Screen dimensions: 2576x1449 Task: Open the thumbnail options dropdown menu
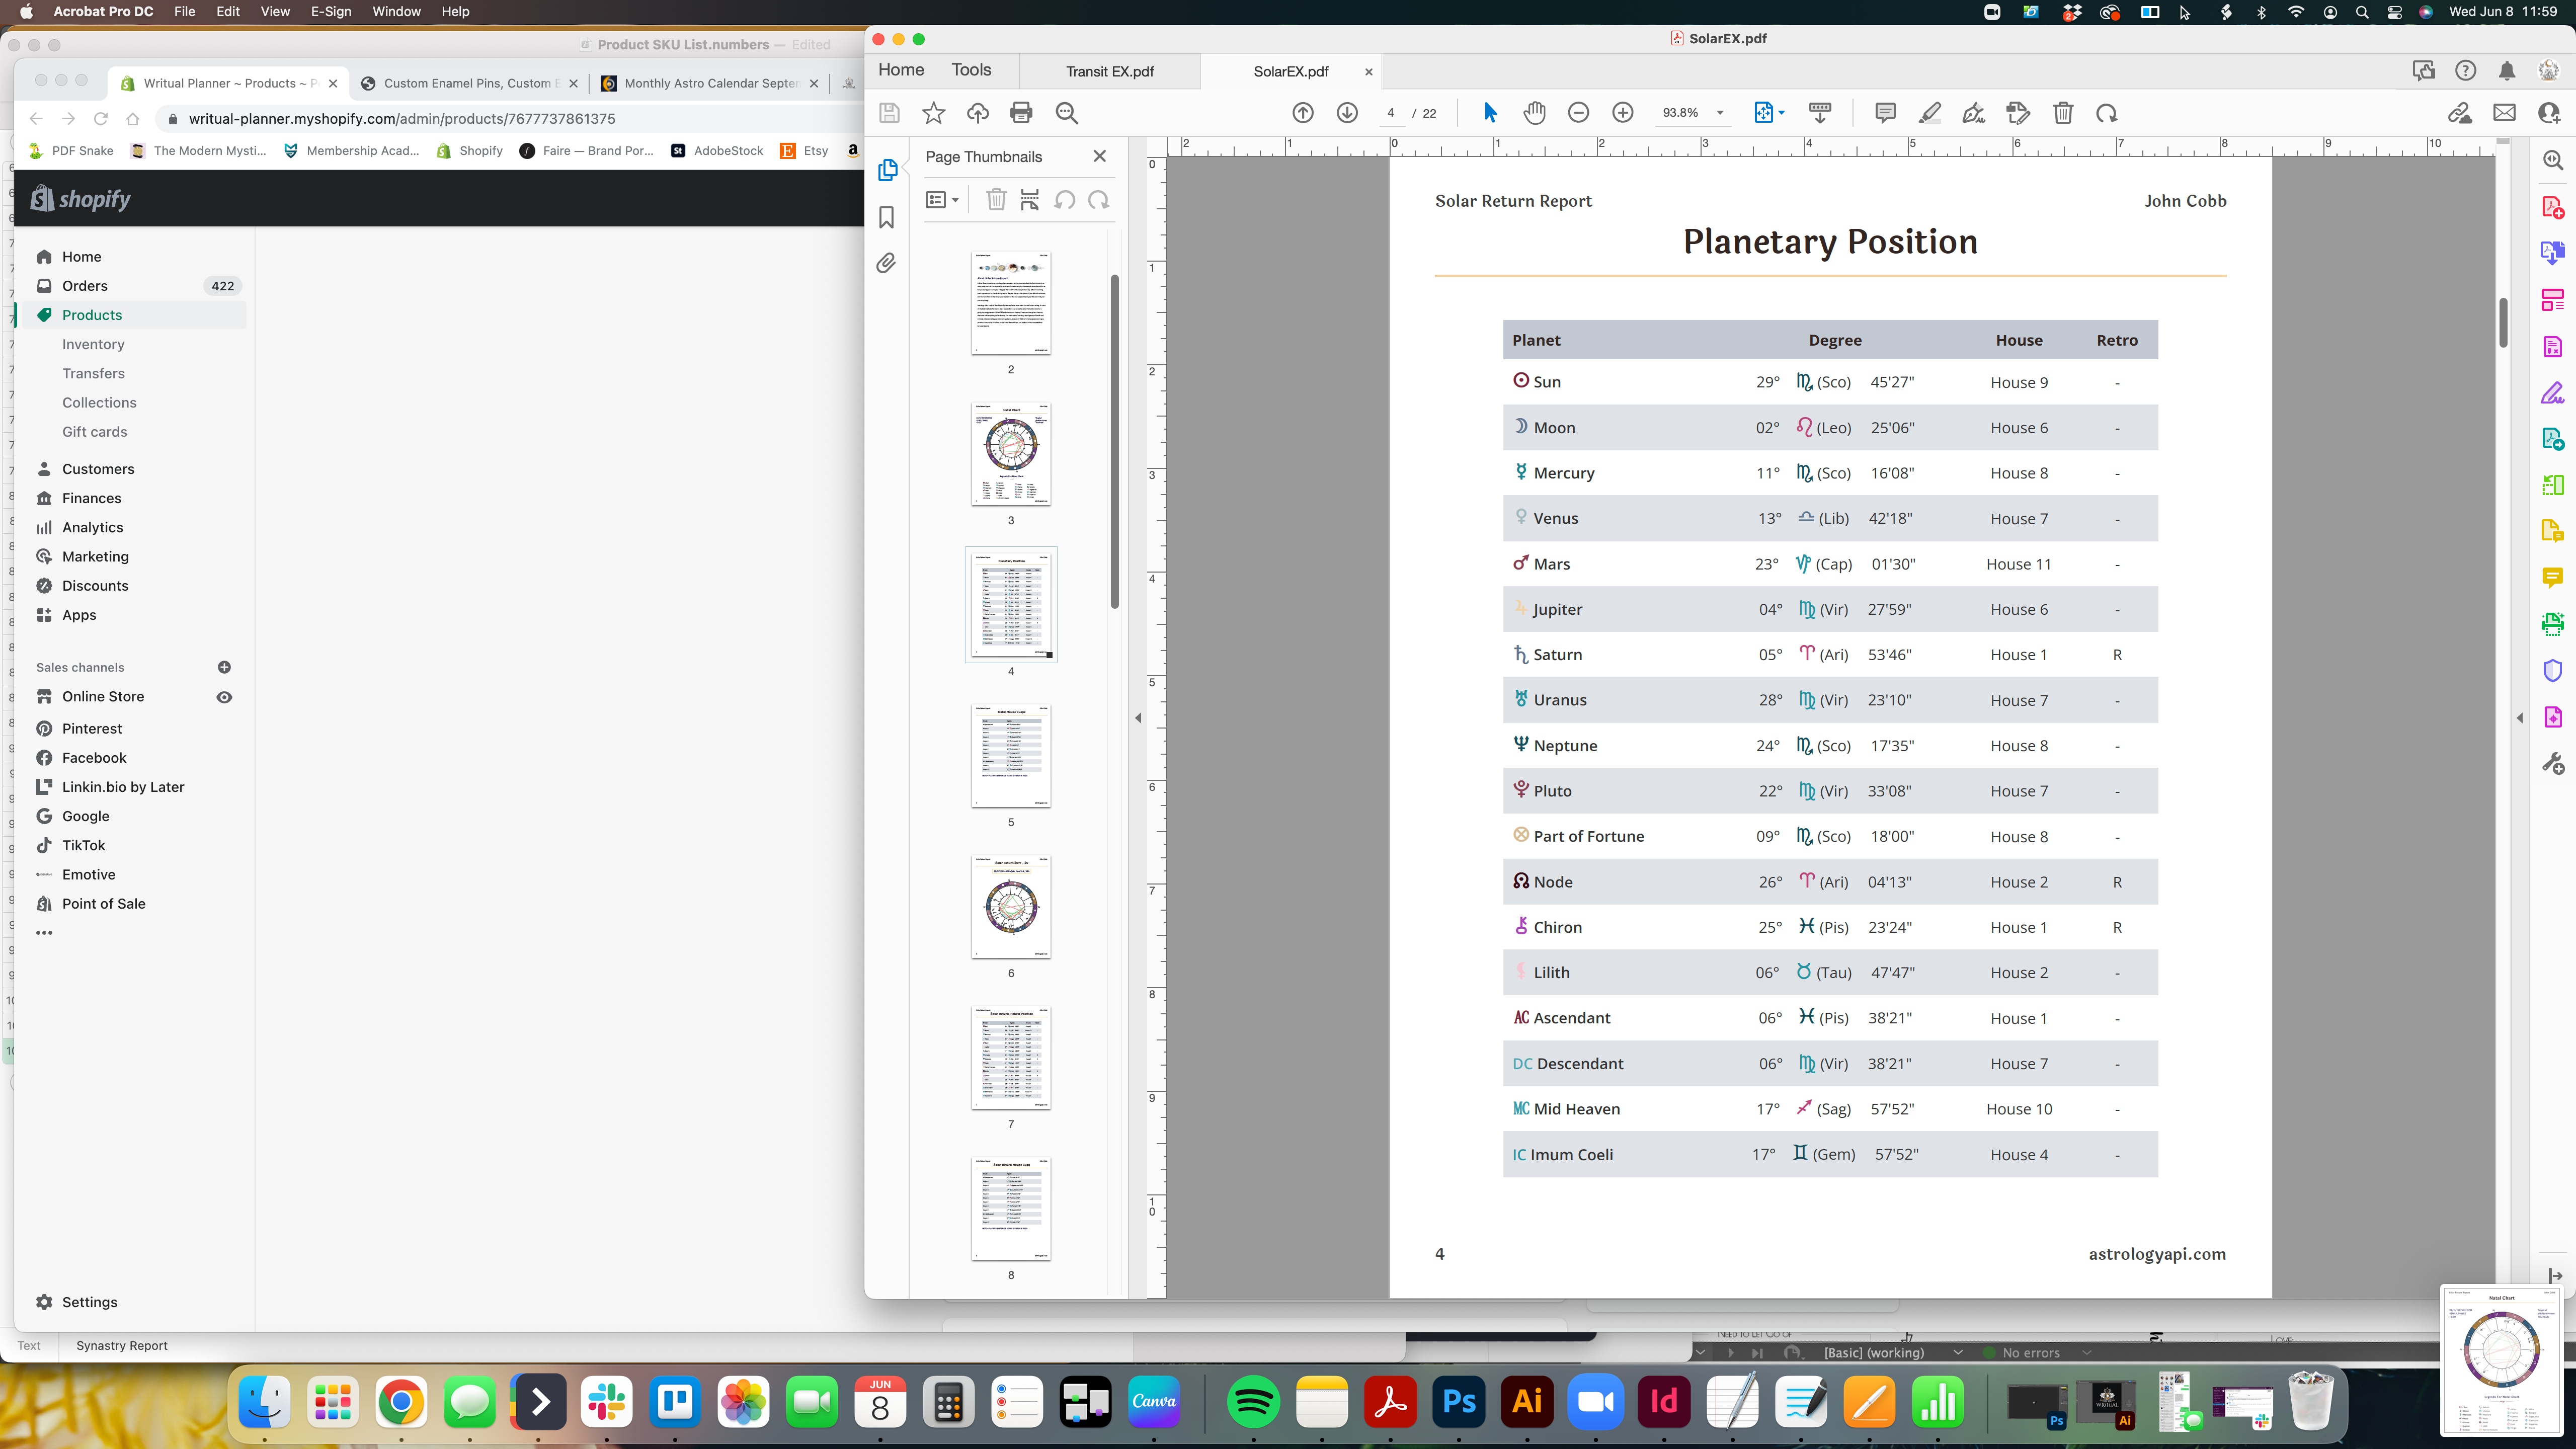tap(942, 200)
